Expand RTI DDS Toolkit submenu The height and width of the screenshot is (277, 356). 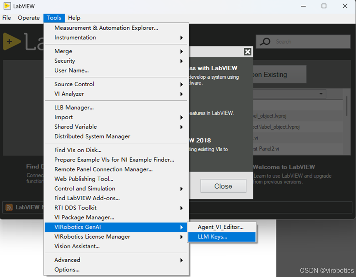(x=116, y=208)
